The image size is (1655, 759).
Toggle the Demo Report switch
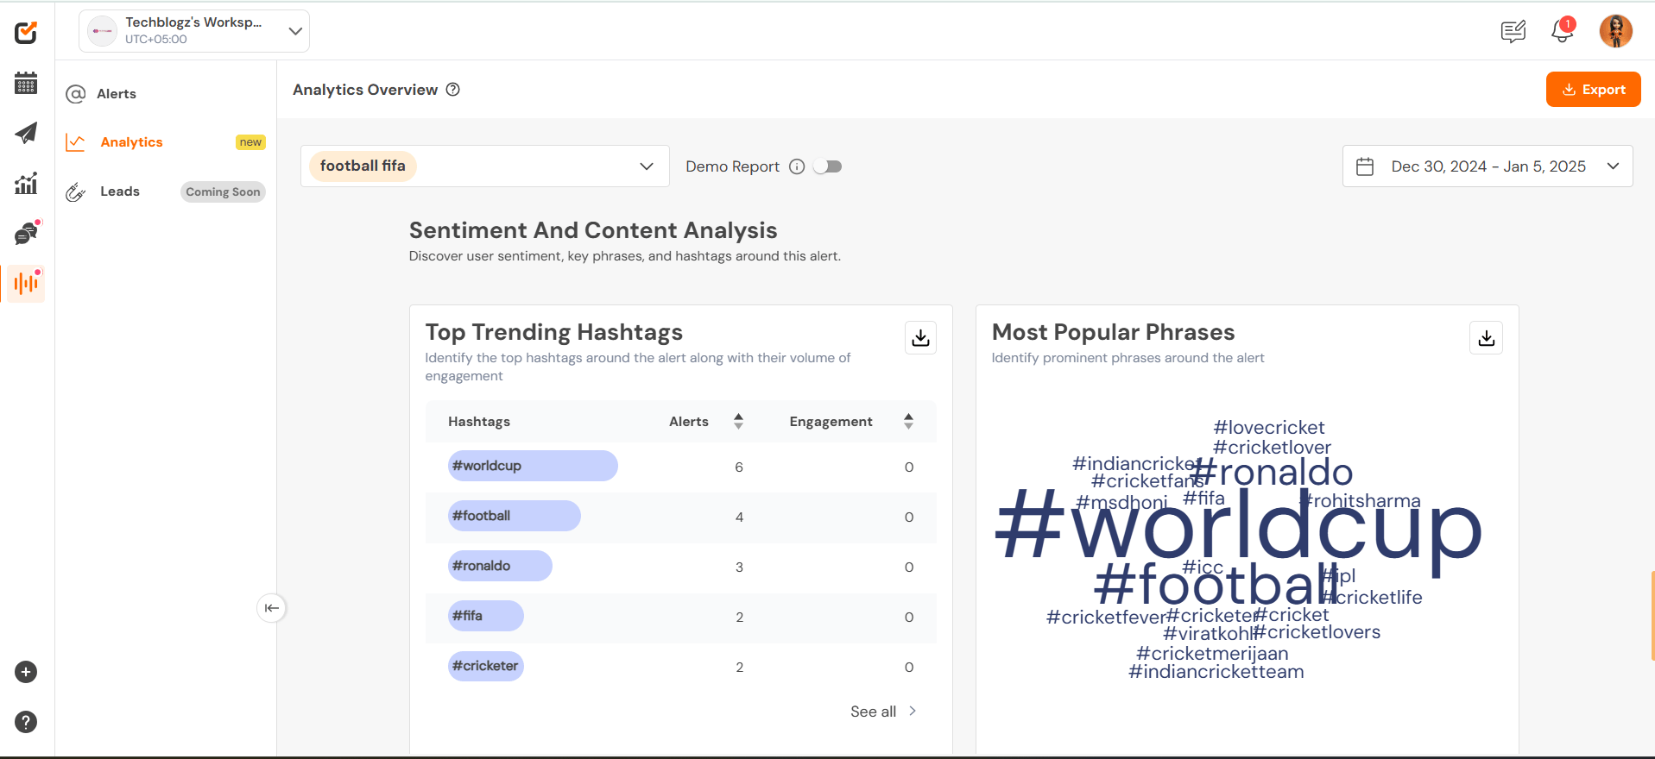(827, 166)
